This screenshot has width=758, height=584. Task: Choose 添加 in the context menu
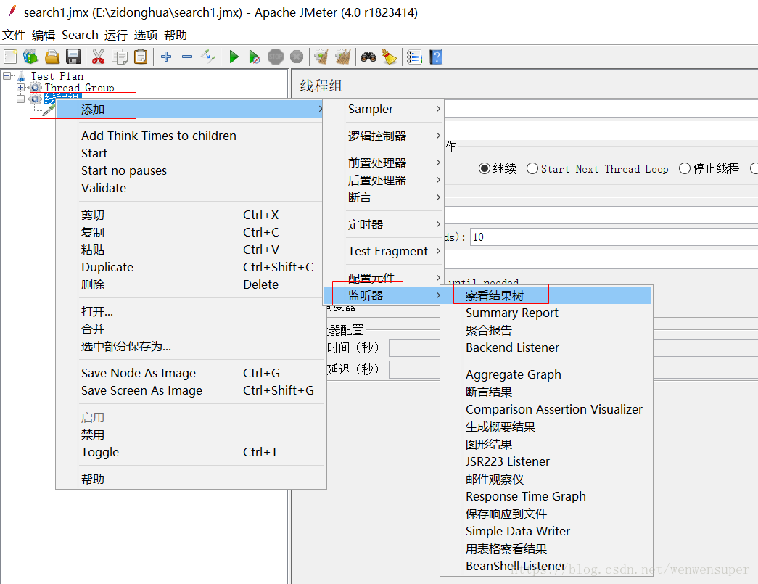click(190, 110)
